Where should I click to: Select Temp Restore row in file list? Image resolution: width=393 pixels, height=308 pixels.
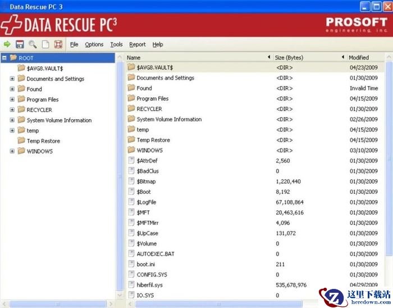tap(254, 140)
